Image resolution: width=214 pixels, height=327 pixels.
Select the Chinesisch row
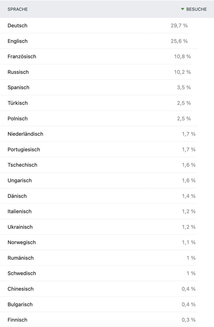click(107, 289)
